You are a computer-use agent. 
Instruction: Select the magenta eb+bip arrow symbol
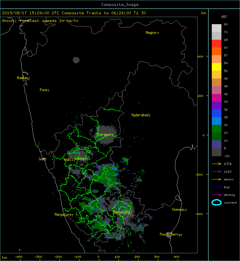pyautogui.click(x=216, y=195)
